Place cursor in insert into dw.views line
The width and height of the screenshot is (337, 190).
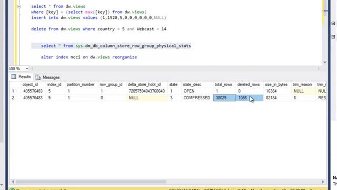coord(98,17)
